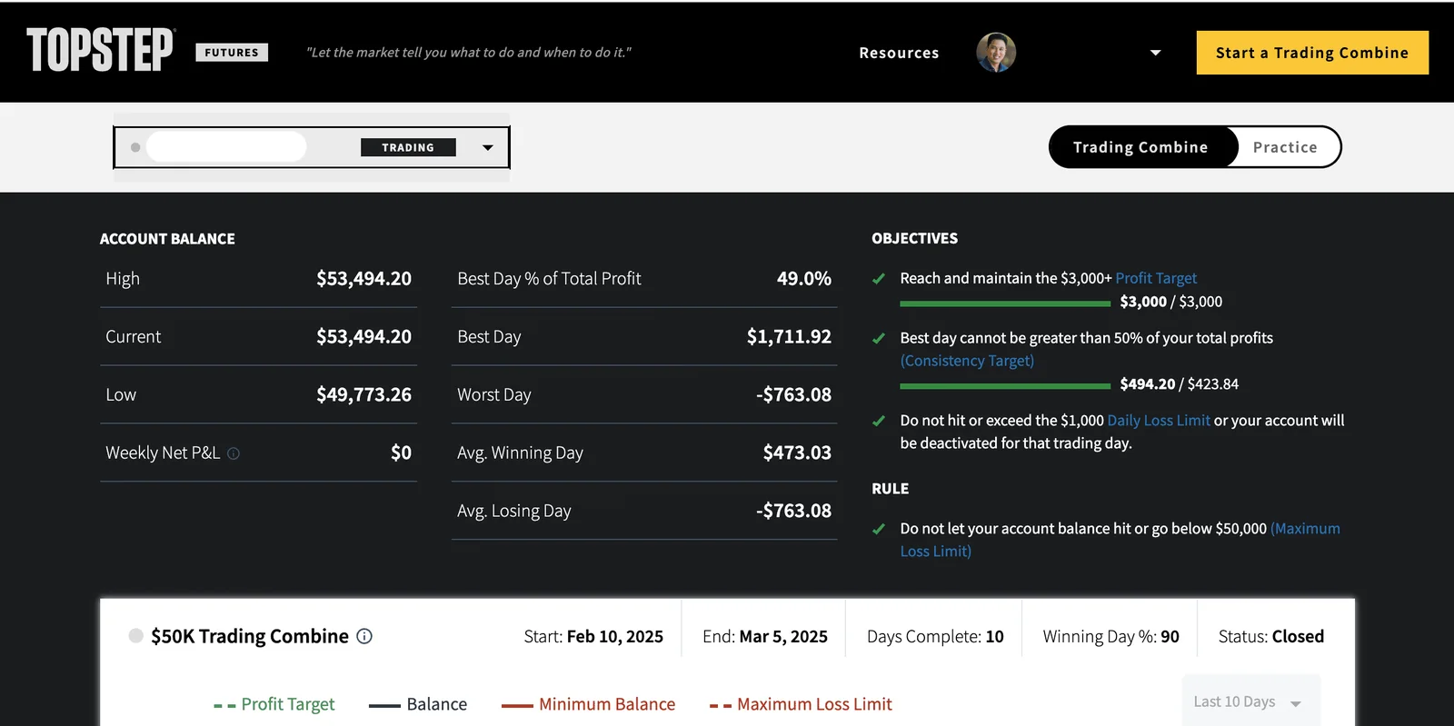Screen dimensions: 1454x726
Task: Expand the profile dropdown arrow in header
Action: pos(1155,53)
